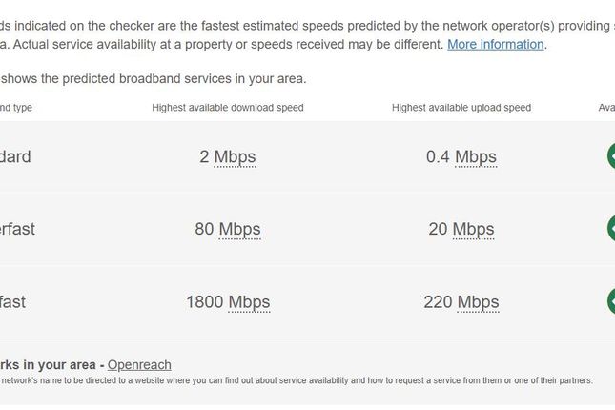This screenshot has height=410, width=615.
Task: Click Mbps abbreviation in 1800 Mbps download
Action: tap(249, 302)
